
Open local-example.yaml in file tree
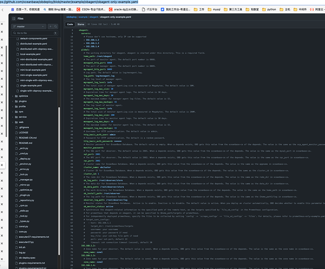(30, 54)
